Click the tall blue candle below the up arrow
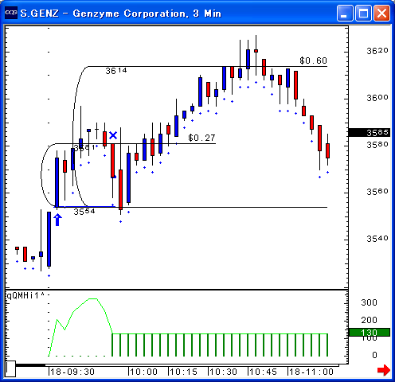This screenshot has height=382, width=395. 49,239
